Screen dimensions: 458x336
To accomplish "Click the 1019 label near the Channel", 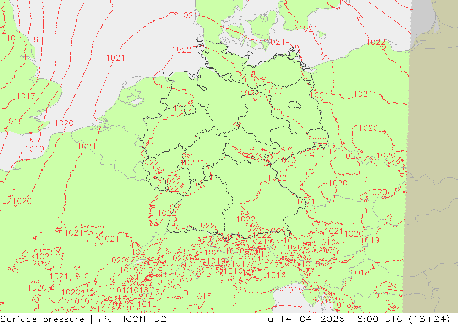I will tap(34, 149).
